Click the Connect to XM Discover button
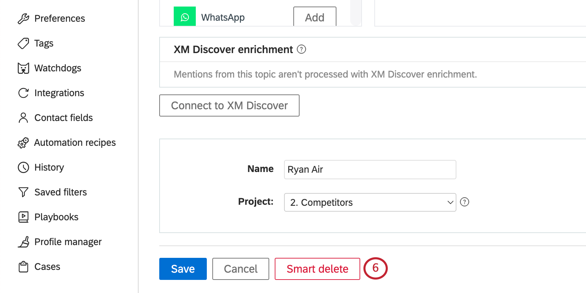The height and width of the screenshot is (293, 586). tap(229, 105)
